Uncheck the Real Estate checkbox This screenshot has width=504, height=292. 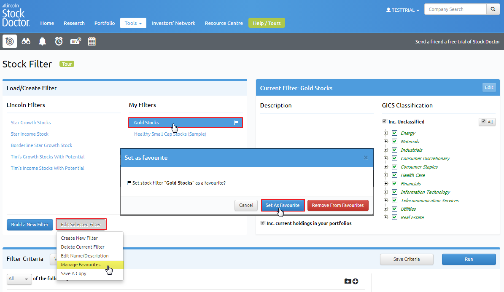pos(395,217)
